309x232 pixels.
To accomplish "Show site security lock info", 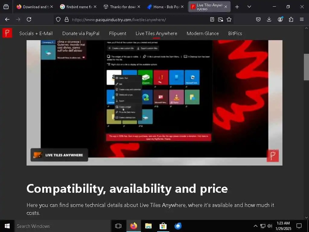I will 67,19.
